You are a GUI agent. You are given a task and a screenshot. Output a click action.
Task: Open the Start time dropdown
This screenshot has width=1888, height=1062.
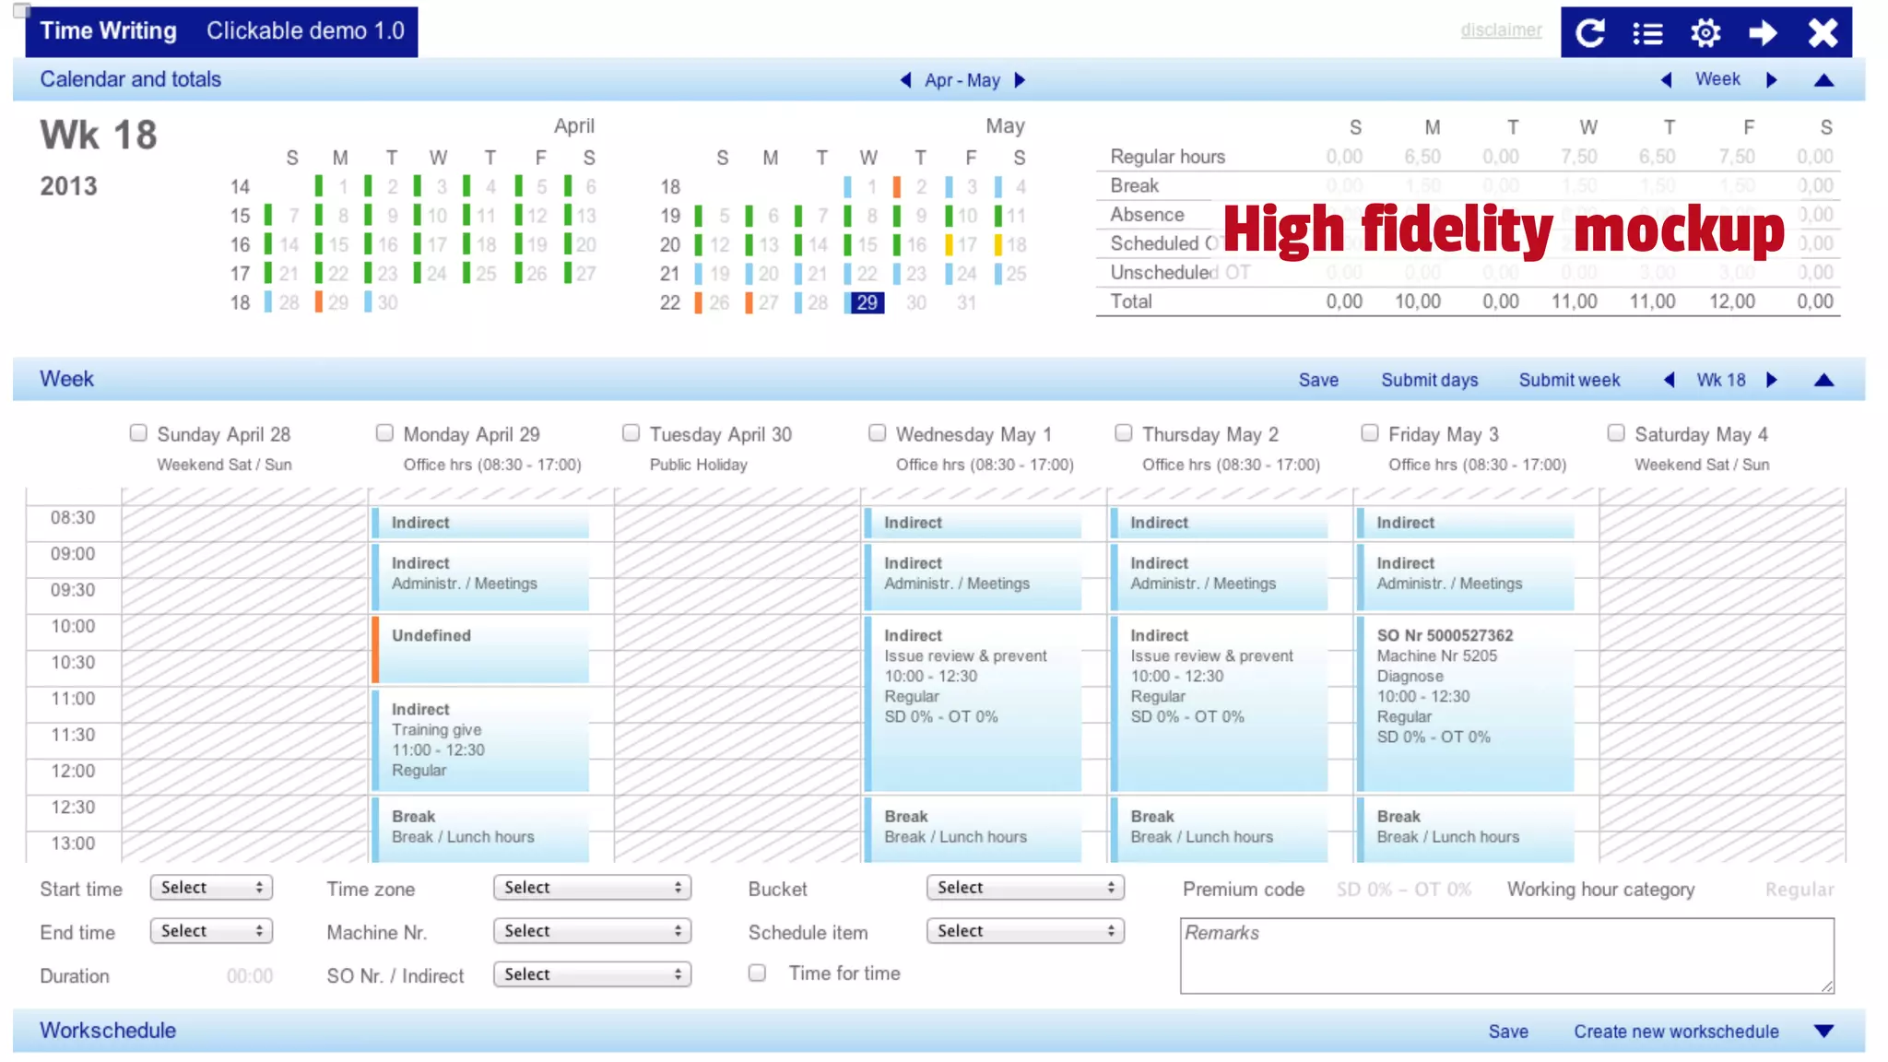[211, 888]
